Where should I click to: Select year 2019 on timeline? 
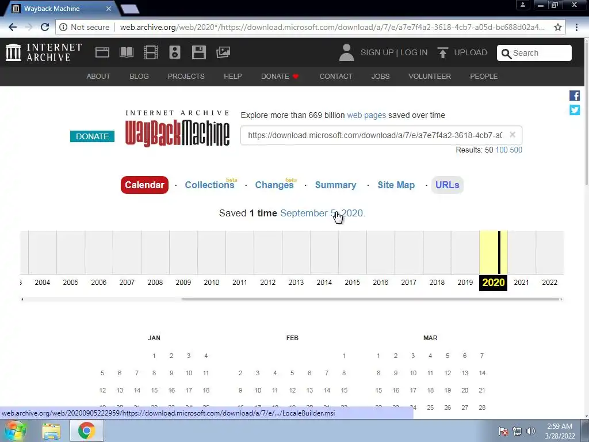[x=465, y=283]
